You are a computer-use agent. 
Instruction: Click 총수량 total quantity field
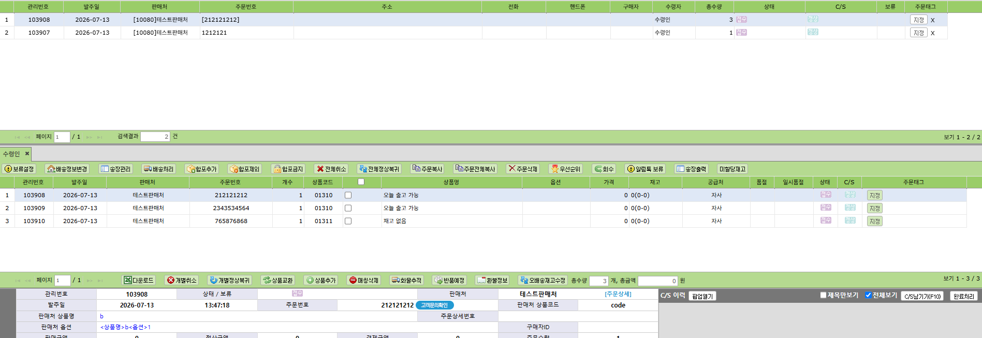tap(598, 281)
